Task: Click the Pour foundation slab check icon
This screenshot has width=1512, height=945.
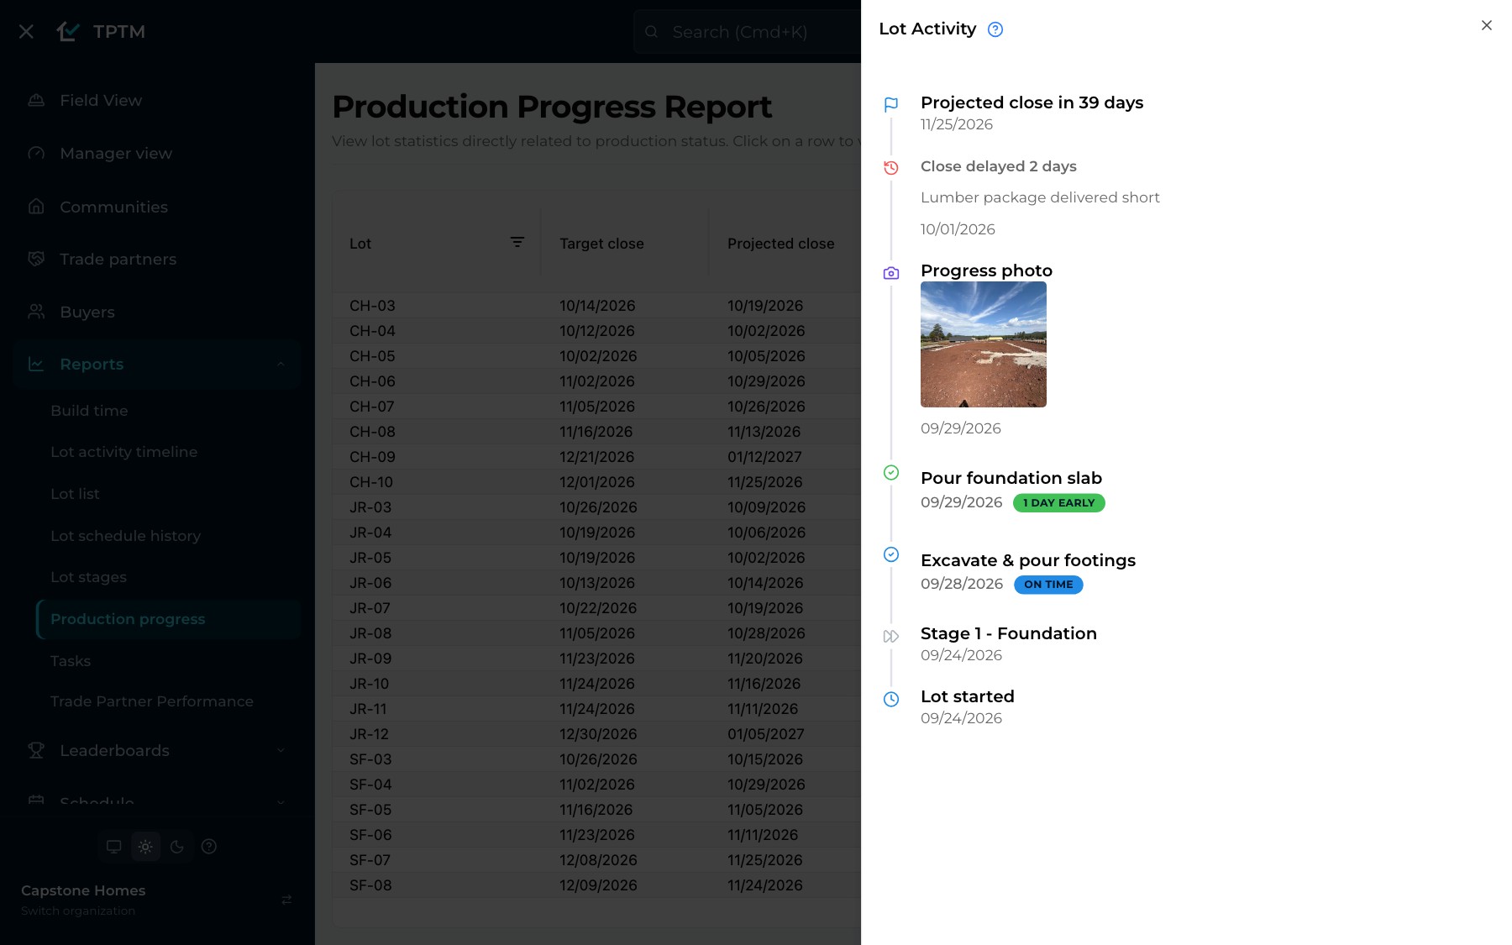Action: pos(891,472)
